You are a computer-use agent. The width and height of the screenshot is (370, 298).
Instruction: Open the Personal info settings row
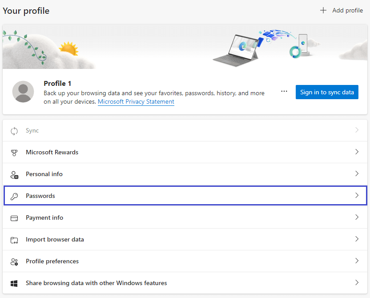tap(185, 174)
